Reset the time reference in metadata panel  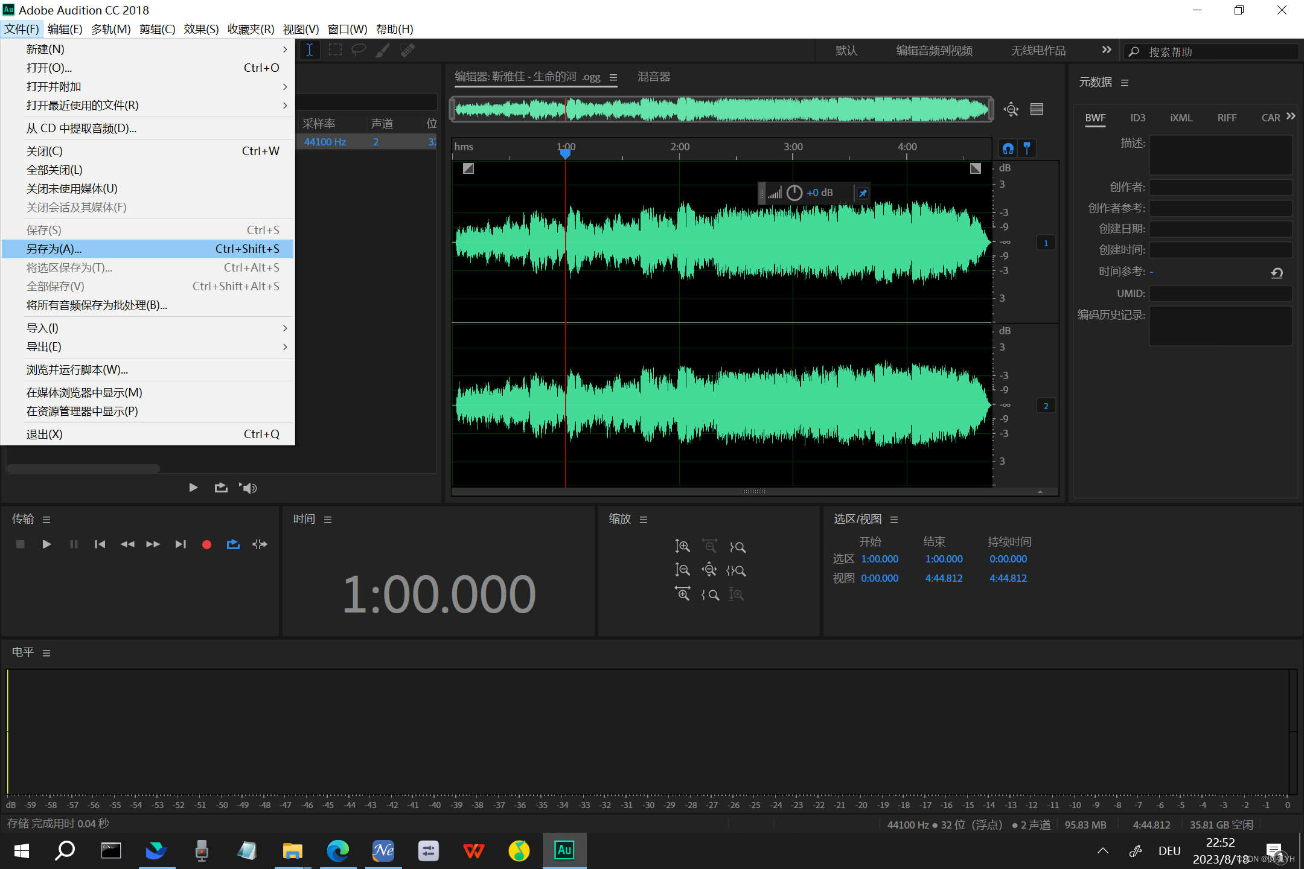tap(1276, 273)
